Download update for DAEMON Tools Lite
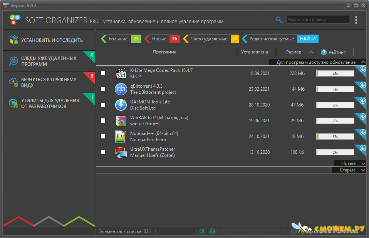Screen dimensions: 369x238 click(x=363, y=101)
